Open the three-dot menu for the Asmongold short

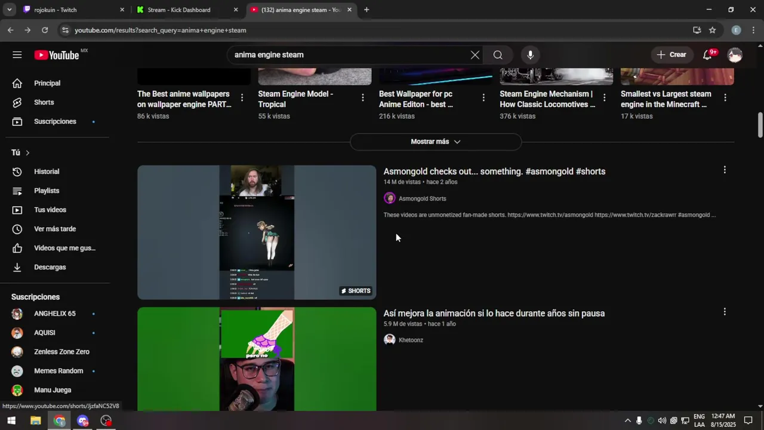tap(725, 170)
